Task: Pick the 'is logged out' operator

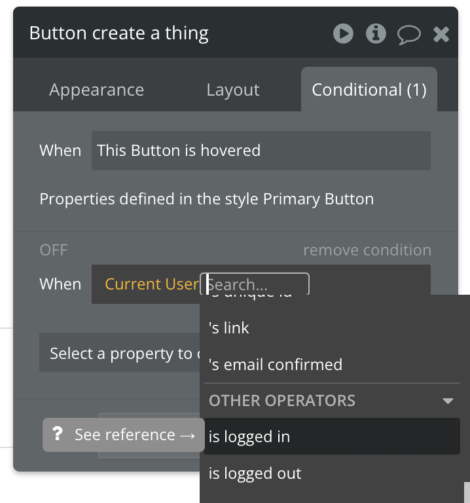Action: 255,474
